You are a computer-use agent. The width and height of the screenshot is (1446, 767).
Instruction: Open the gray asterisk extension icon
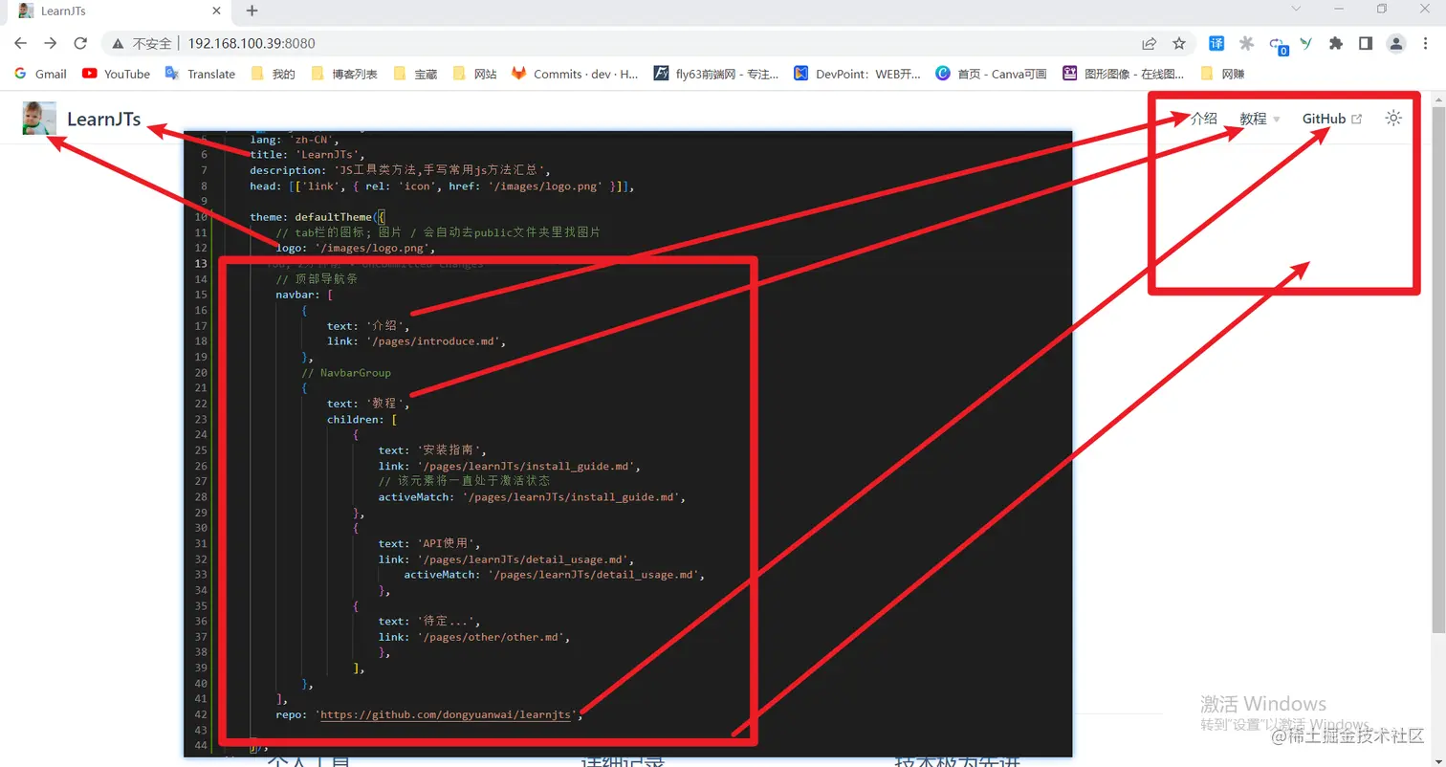coord(1246,43)
